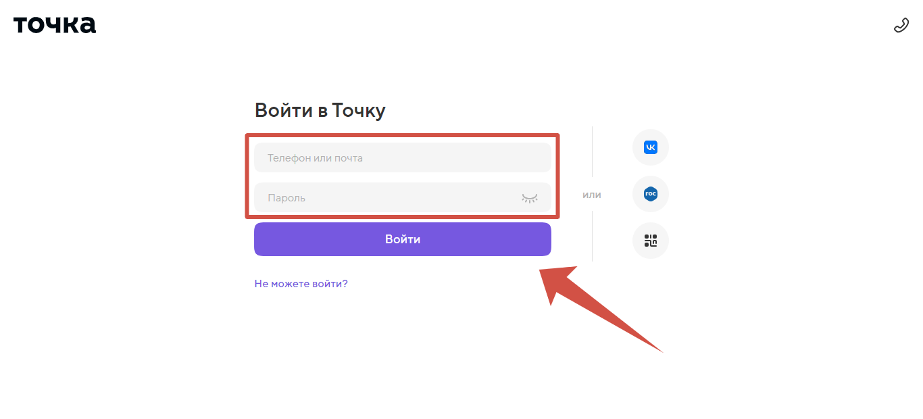The width and height of the screenshot is (923, 419).
Task: Click the vertical divider above 'или'
Action: click(x=593, y=152)
